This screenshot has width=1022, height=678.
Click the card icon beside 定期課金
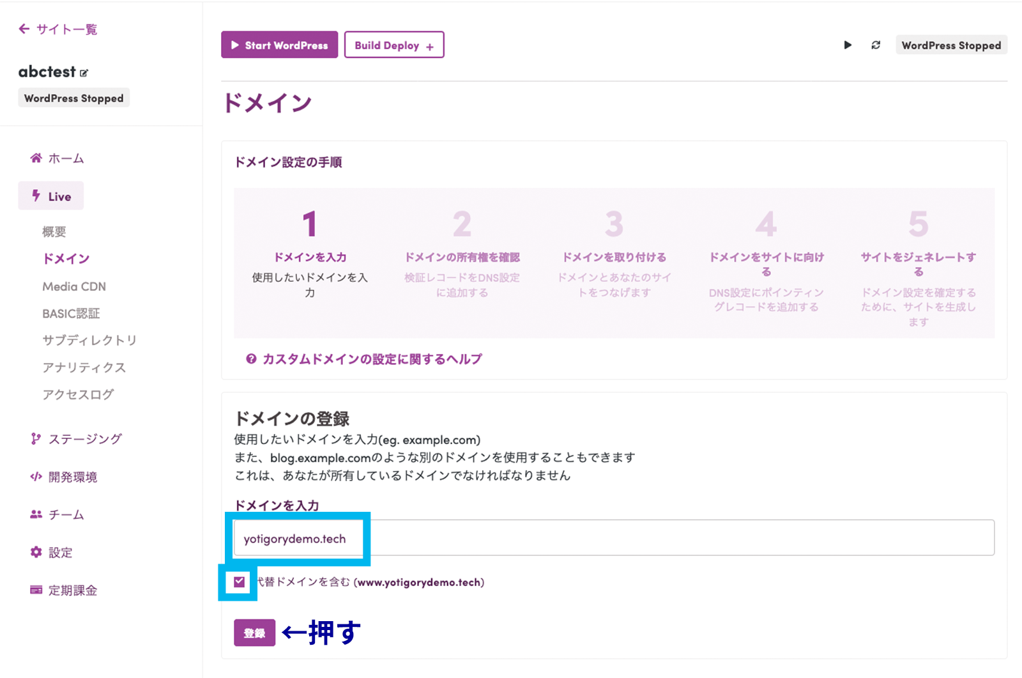pos(36,590)
